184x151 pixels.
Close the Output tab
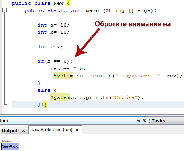23,130
